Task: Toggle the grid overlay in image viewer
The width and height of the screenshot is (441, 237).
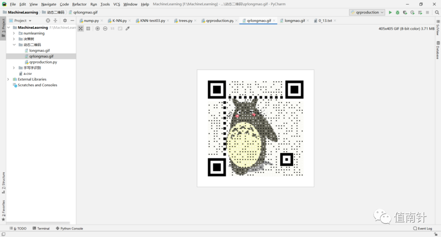Action: pyautogui.click(x=88, y=29)
